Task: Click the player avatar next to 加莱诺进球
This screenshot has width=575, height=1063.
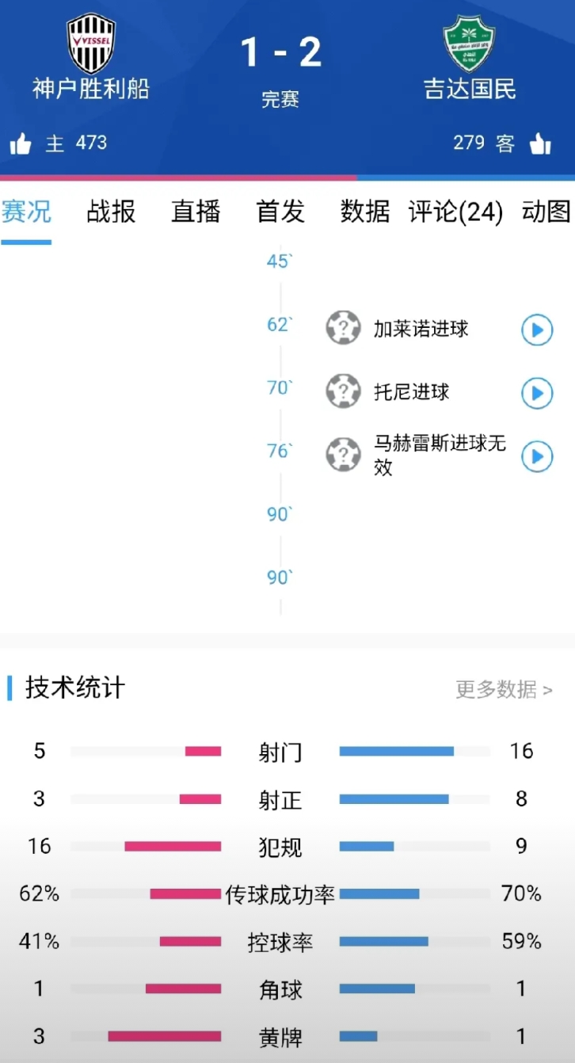Action: point(343,329)
